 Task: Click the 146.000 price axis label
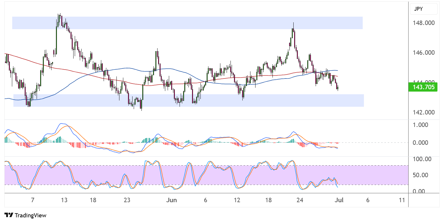click(x=424, y=53)
